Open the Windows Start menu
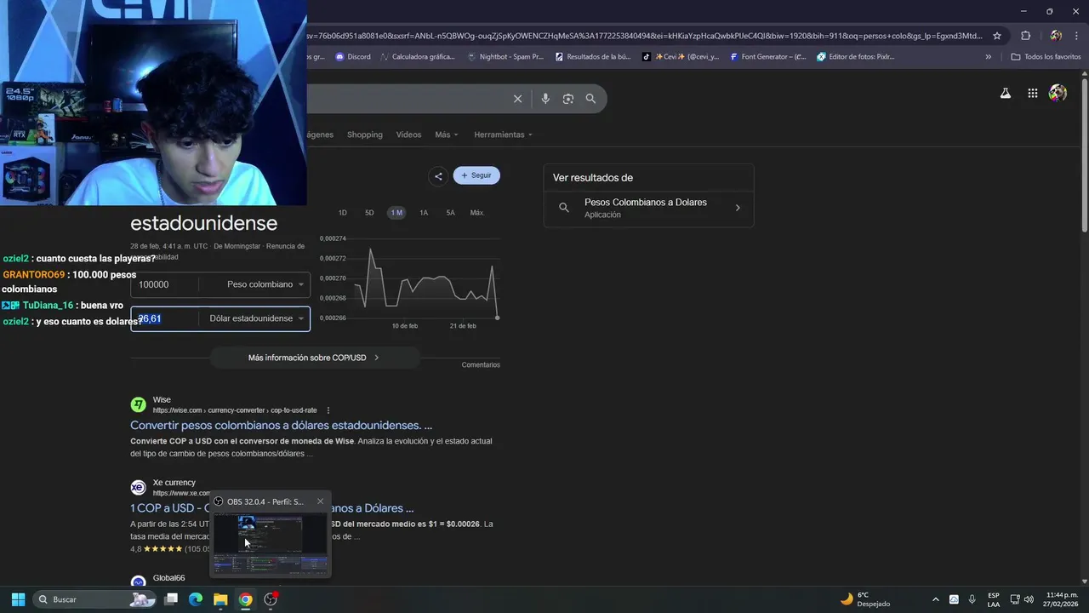The image size is (1089, 613). pyautogui.click(x=18, y=599)
